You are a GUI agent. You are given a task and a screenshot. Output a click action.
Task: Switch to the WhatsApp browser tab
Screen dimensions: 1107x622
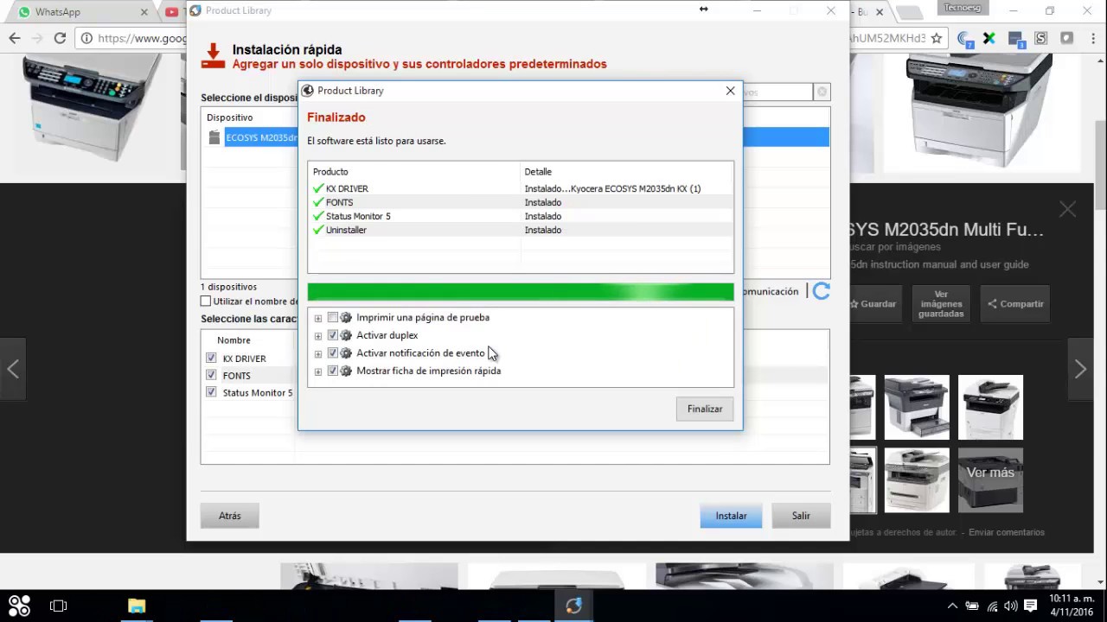point(82,12)
